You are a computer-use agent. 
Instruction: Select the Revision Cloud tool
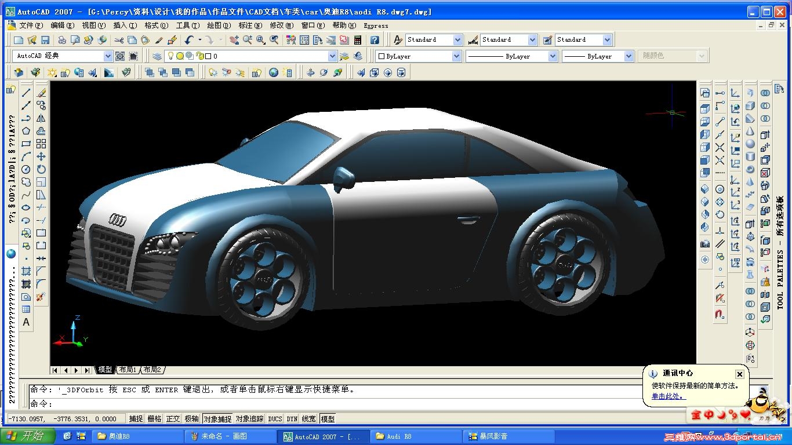[x=26, y=182]
